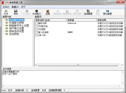This screenshot has height=93, width=126.
Task: Load 默认配置 using its toolbar icon
Action: click(108, 12)
